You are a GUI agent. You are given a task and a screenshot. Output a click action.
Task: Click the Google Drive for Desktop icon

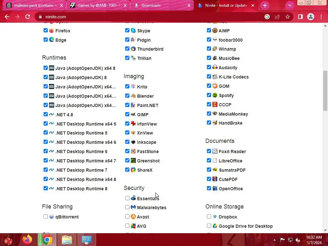pos(215,226)
